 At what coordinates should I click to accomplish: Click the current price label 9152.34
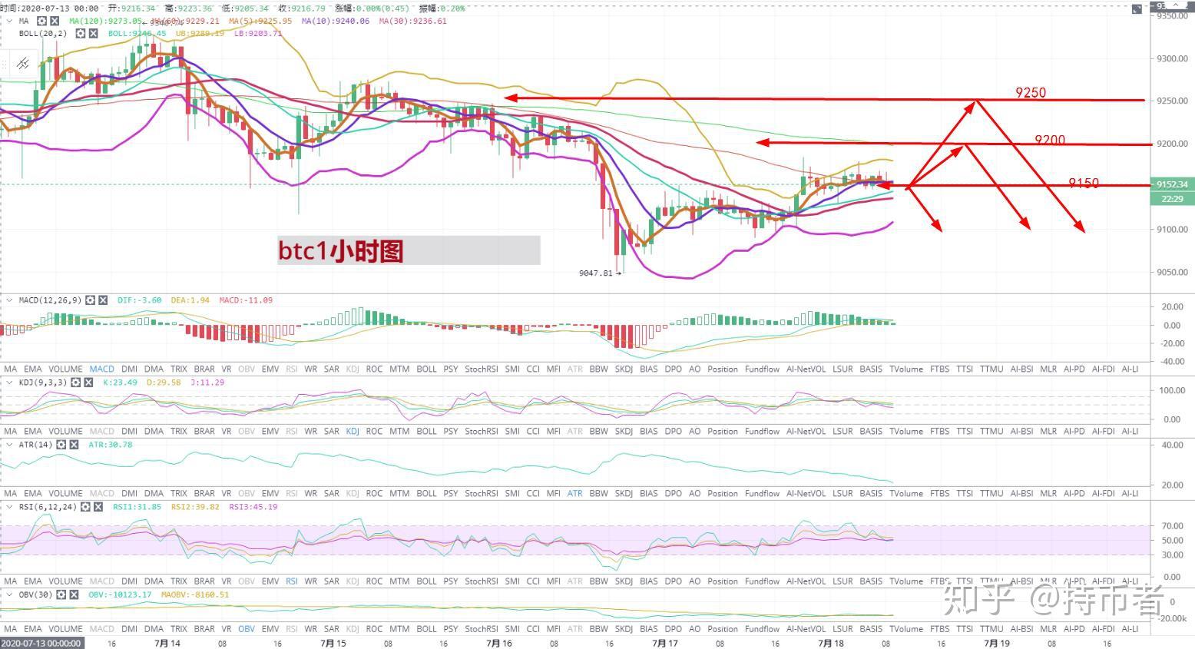coord(1172,184)
